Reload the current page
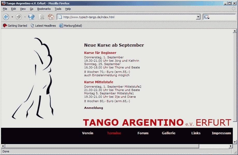 (31, 17)
